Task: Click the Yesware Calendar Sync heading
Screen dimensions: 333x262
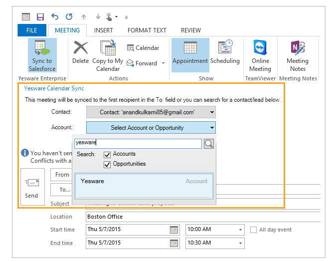Action: [x=54, y=88]
